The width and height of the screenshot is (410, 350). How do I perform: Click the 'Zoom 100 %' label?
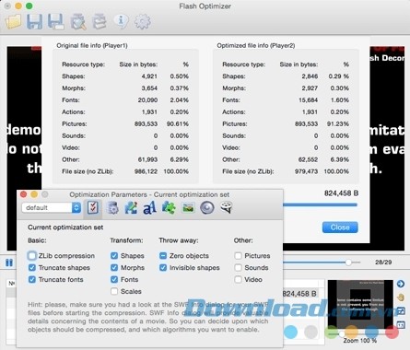pyautogui.click(x=360, y=341)
